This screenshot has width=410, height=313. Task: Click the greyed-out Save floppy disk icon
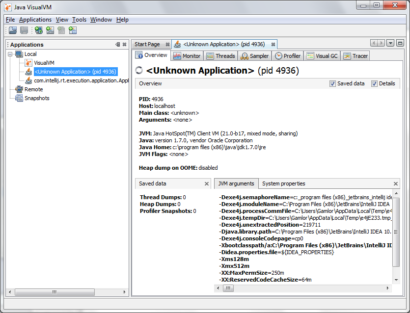click(24, 30)
